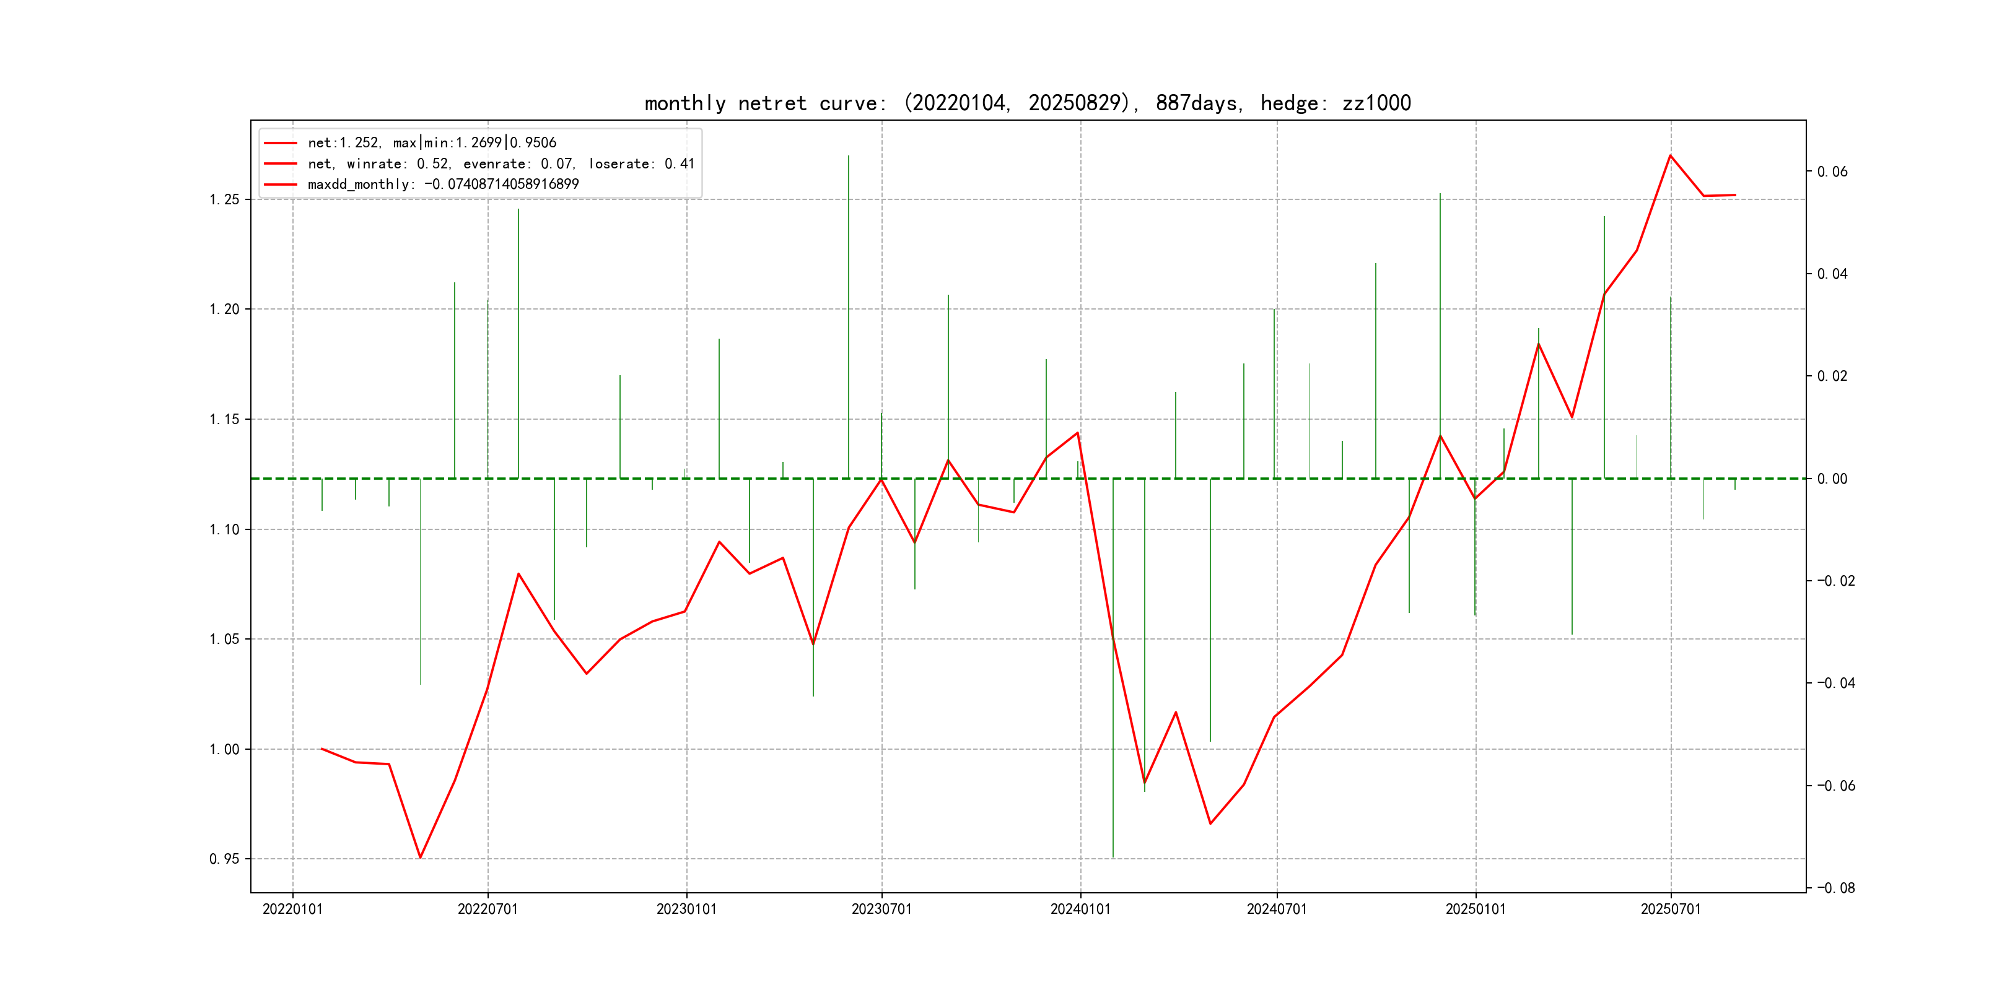2007x1003 pixels.
Task: Click the 1.25 left y-axis label
Action: [x=224, y=200]
